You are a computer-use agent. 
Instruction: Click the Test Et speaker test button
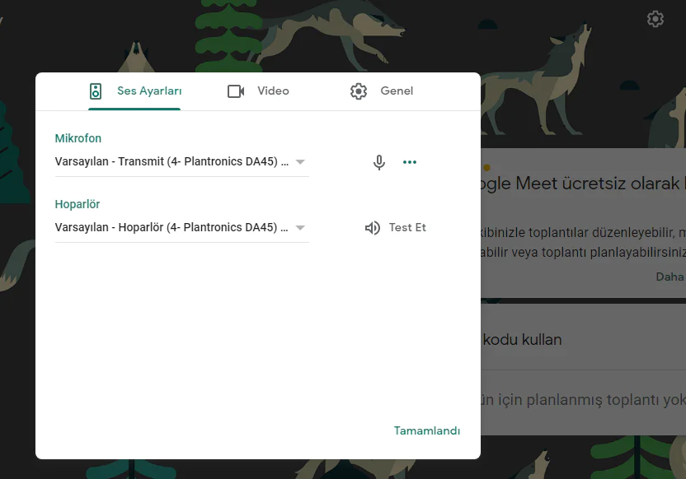pyautogui.click(x=396, y=227)
